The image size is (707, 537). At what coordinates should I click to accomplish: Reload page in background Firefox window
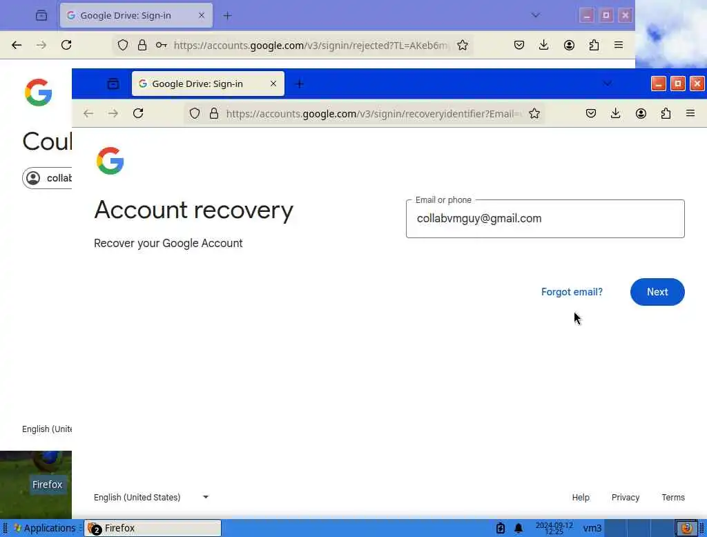66,45
